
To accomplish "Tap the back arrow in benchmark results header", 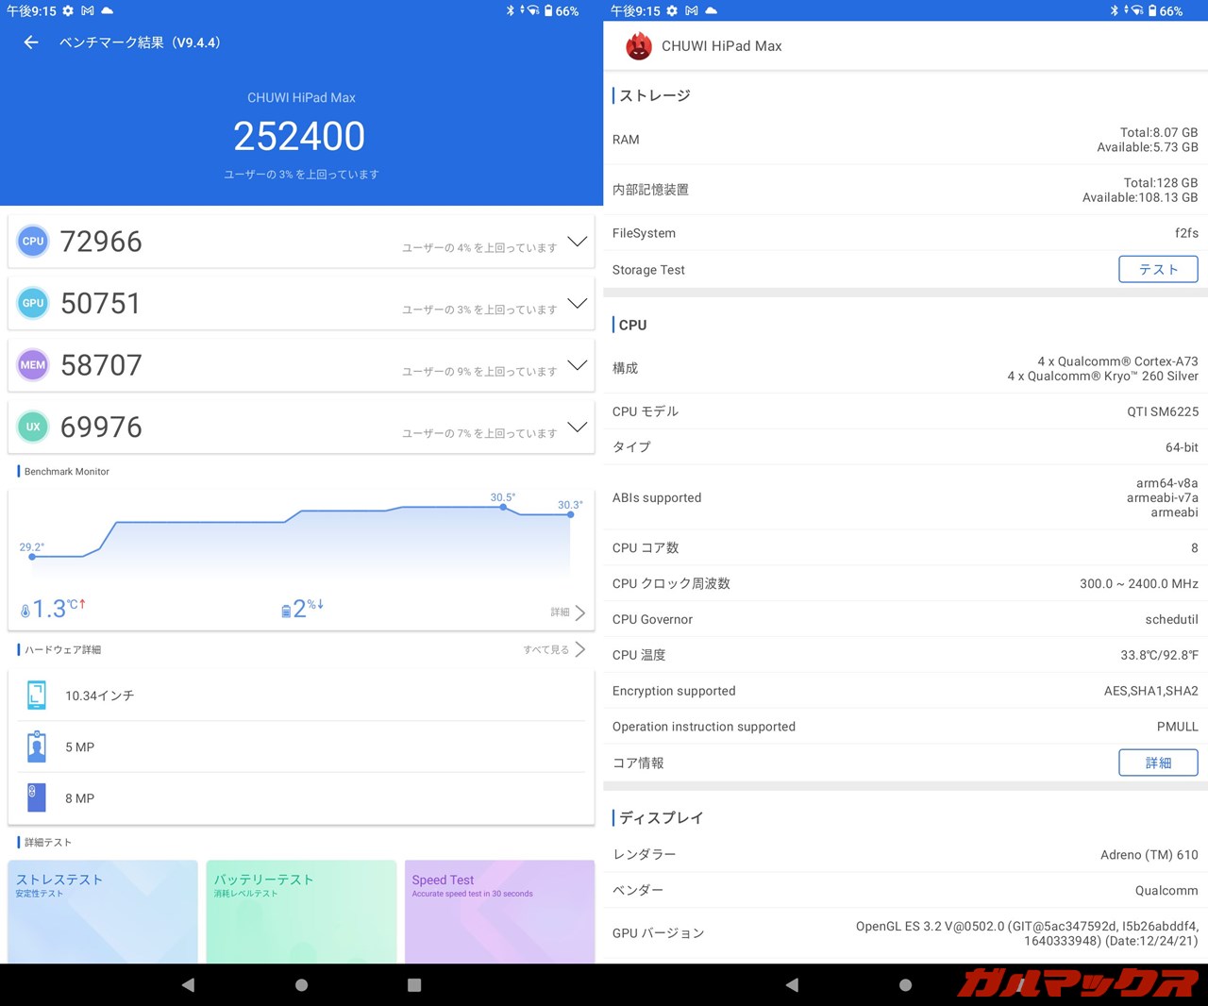I will click(31, 42).
